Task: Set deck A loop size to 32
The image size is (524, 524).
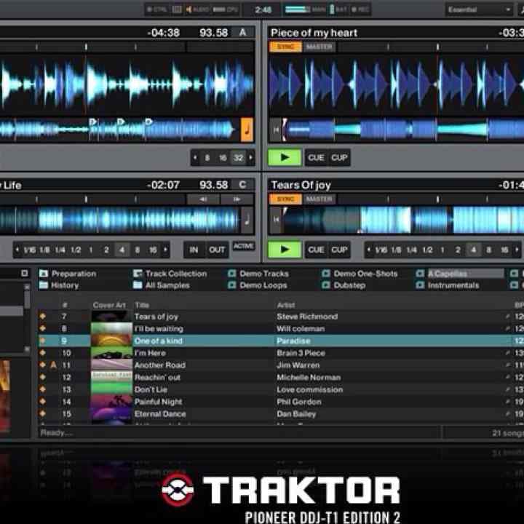Action: coord(238,158)
